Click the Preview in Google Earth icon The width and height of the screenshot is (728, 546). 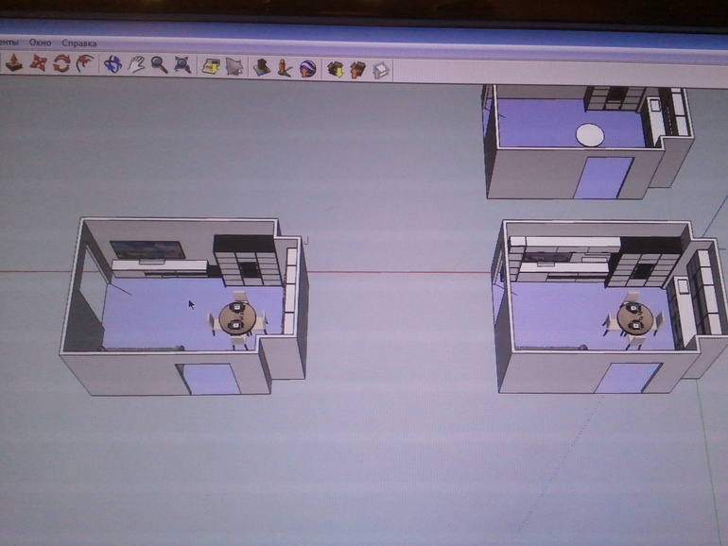[x=307, y=68]
